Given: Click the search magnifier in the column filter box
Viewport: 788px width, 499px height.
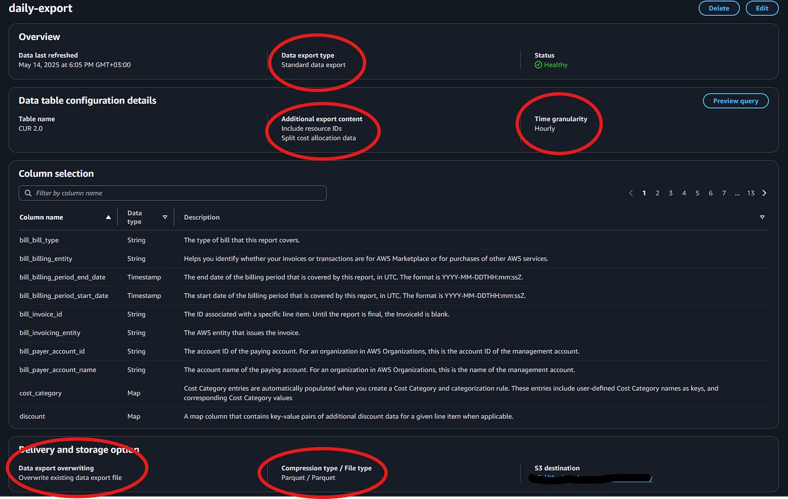Looking at the screenshot, I should (x=28, y=193).
